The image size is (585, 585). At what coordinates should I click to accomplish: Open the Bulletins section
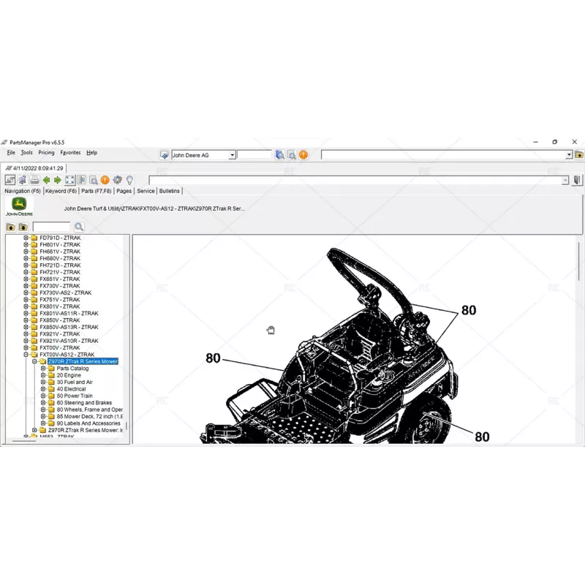(x=169, y=190)
